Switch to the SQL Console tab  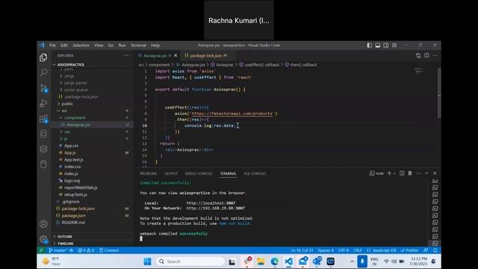(x=255, y=173)
